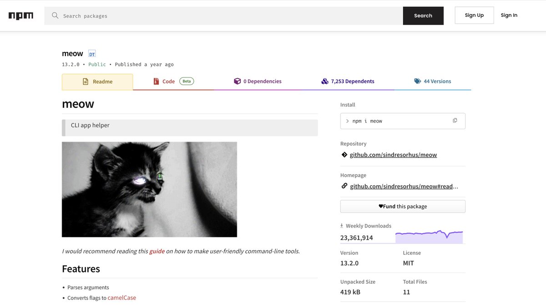This screenshot has height=305, width=546.
Task: Click the Public label under package name
Action: coord(97,65)
